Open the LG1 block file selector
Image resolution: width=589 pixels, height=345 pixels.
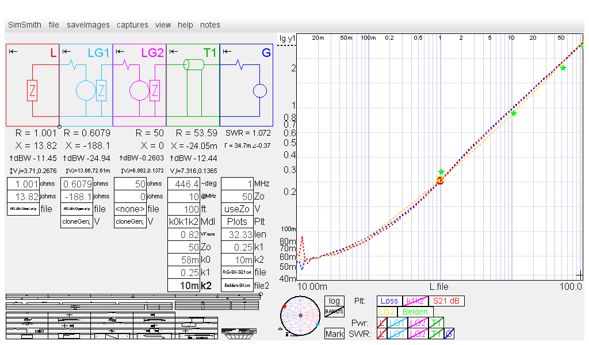77,209
